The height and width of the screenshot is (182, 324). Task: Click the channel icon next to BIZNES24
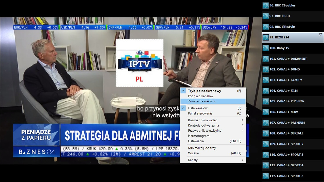(266, 37)
